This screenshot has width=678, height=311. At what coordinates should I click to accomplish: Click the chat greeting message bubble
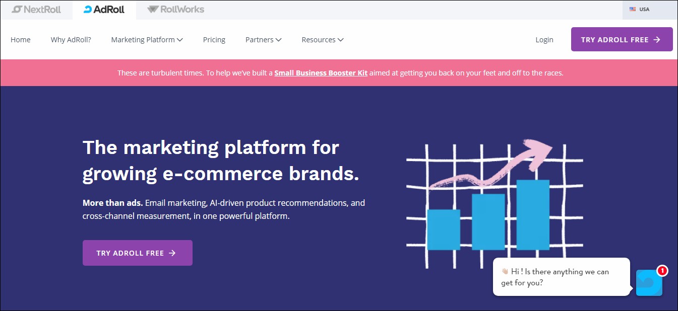coord(561,277)
